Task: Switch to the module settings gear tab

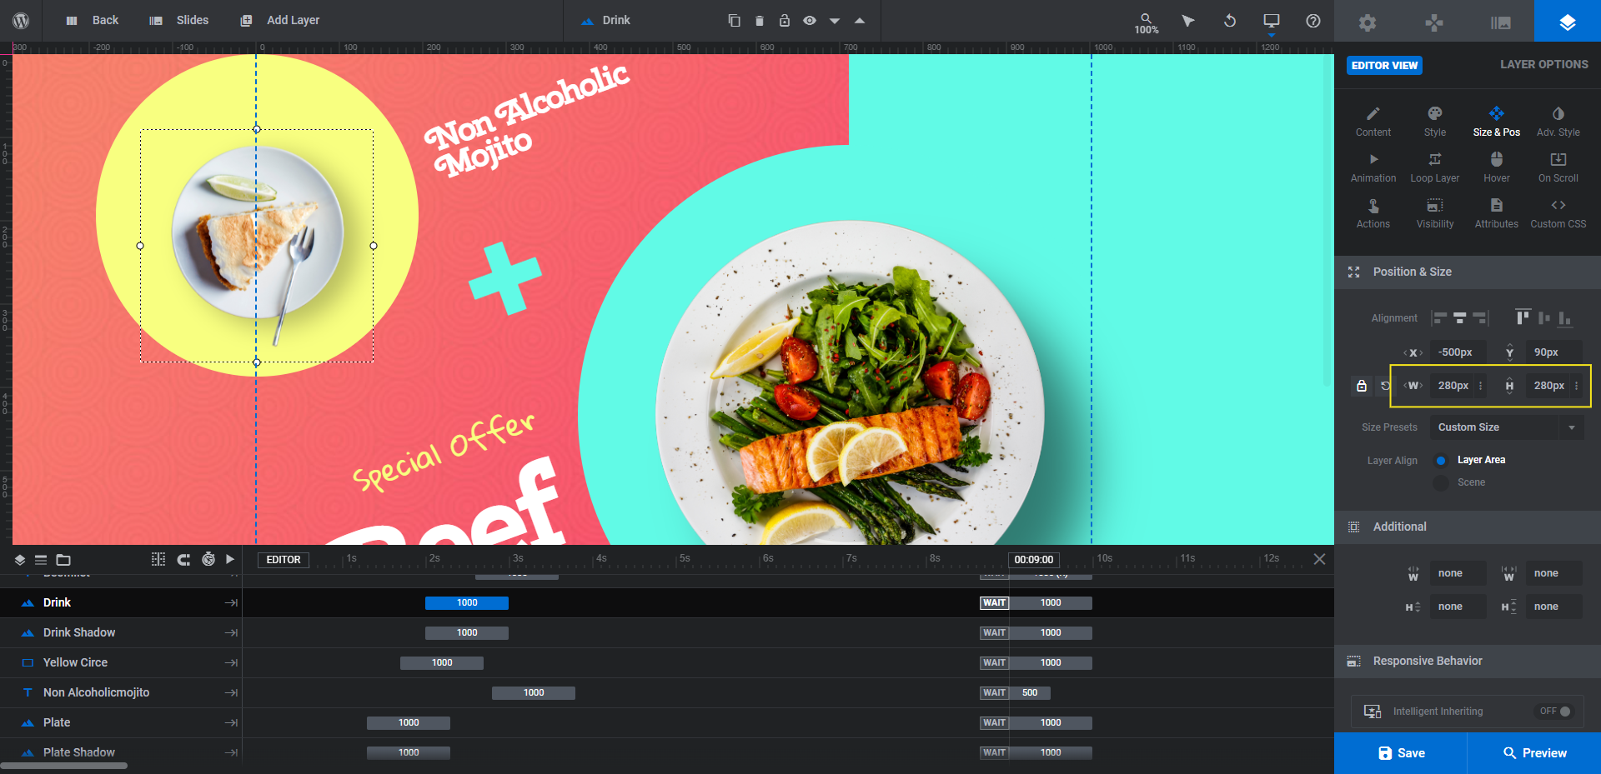Action: (x=1368, y=22)
